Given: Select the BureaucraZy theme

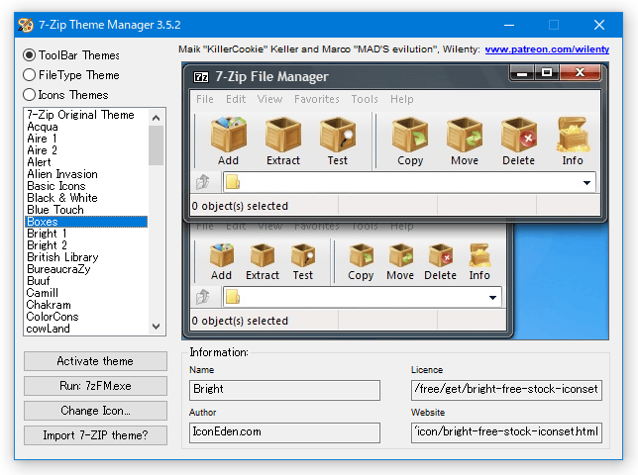Looking at the screenshot, I should pos(86,269).
